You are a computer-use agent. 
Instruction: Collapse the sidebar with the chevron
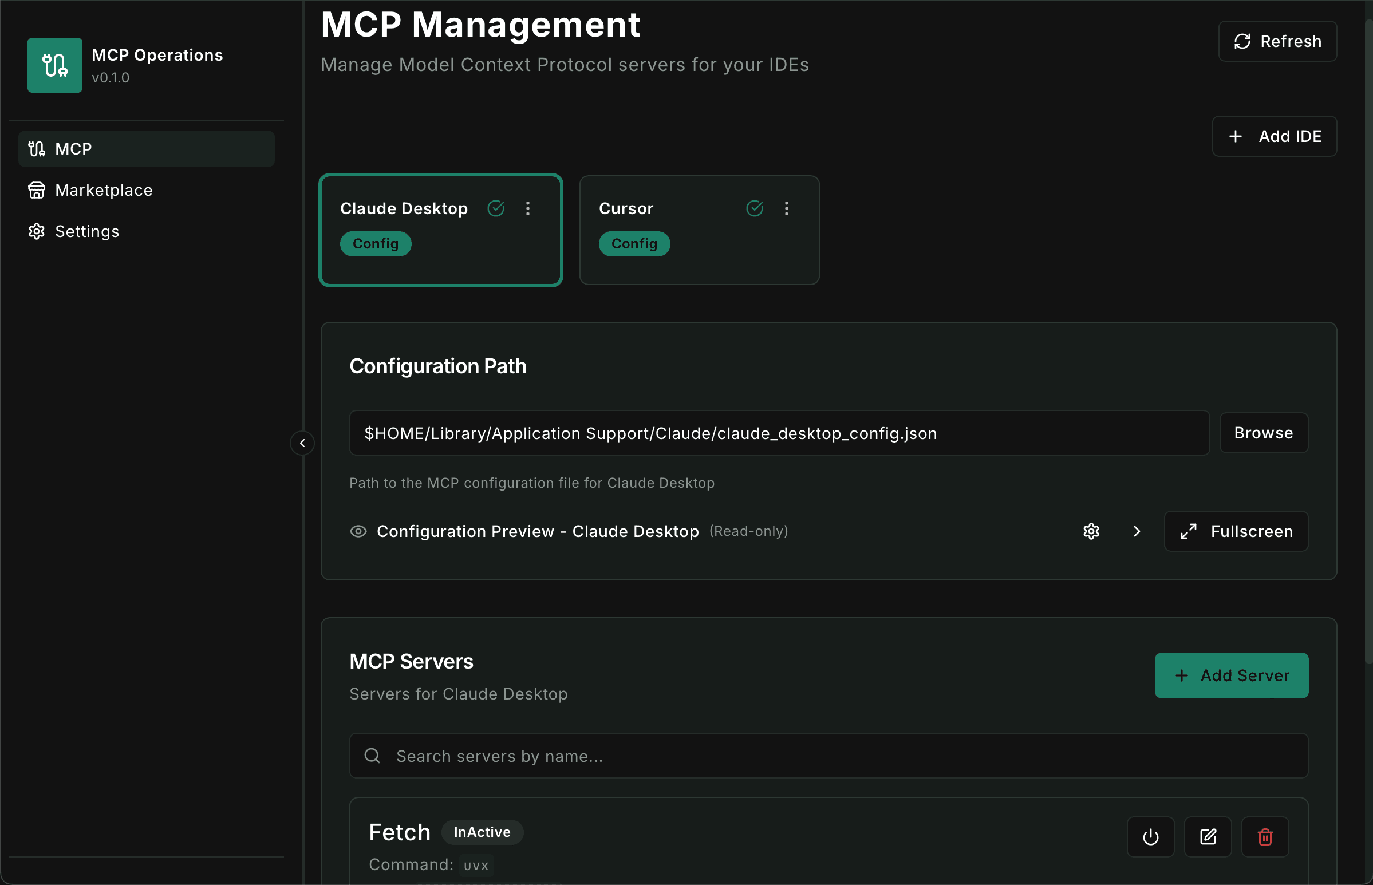pos(302,443)
